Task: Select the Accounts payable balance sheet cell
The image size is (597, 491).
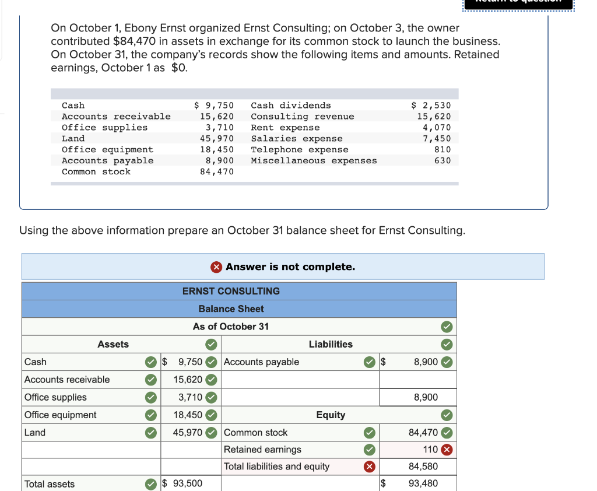Action: (300, 362)
